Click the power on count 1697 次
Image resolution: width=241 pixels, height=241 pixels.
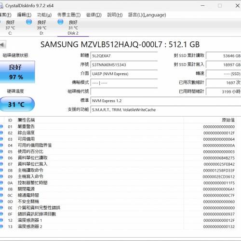pos(224,83)
